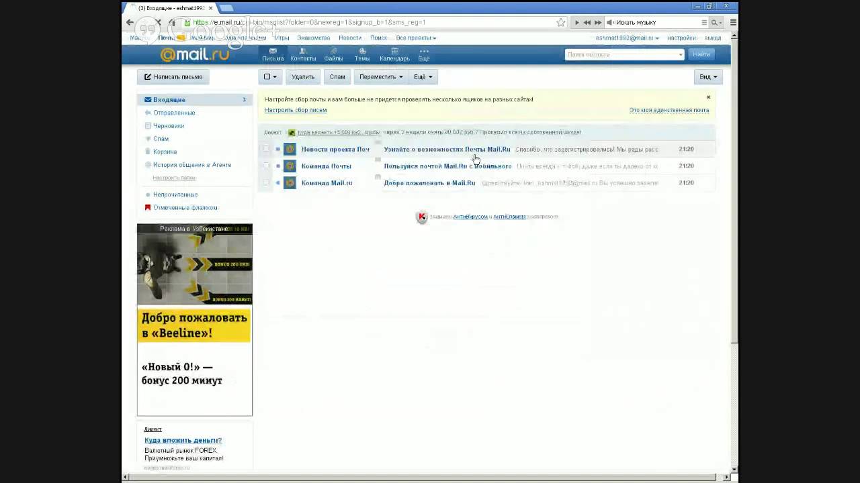Open the Темы icon in header
The image size is (860, 483).
362,54
